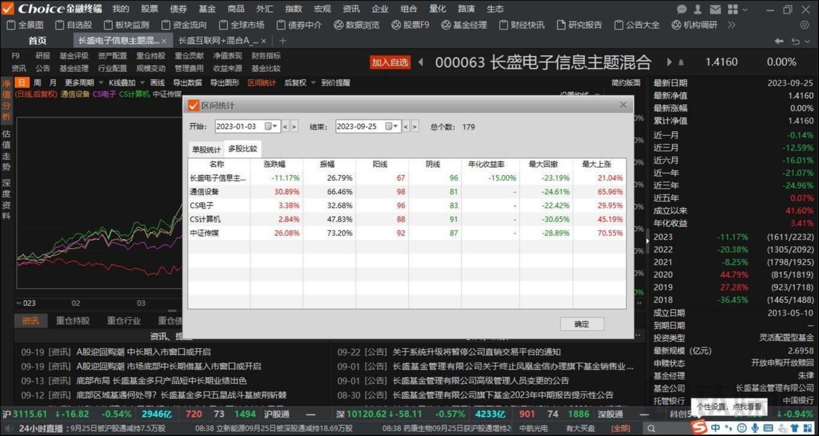Confirm the dialog with 确定 button
Image resolution: width=819 pixels, height=436 pixels.
pyautogui.click(x=581, y=324)
